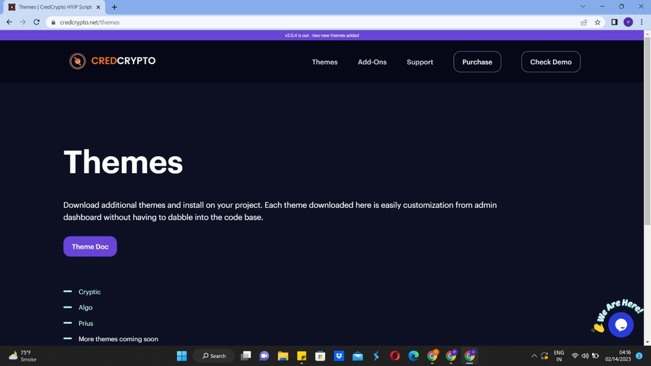Launch Sticky Notes from taskbar
Screen dimensions: 651x366
click(x=302, y=356)
